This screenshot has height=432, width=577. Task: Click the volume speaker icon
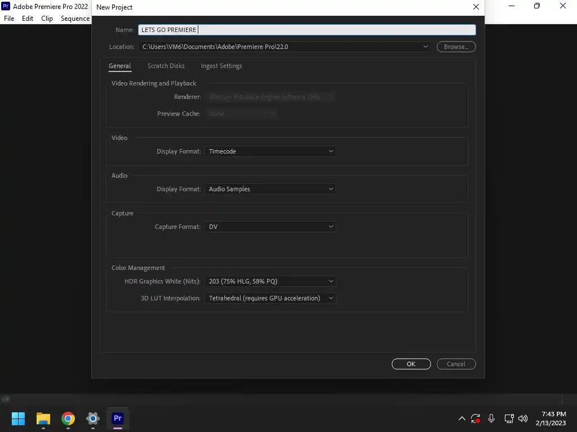[523, 418]
